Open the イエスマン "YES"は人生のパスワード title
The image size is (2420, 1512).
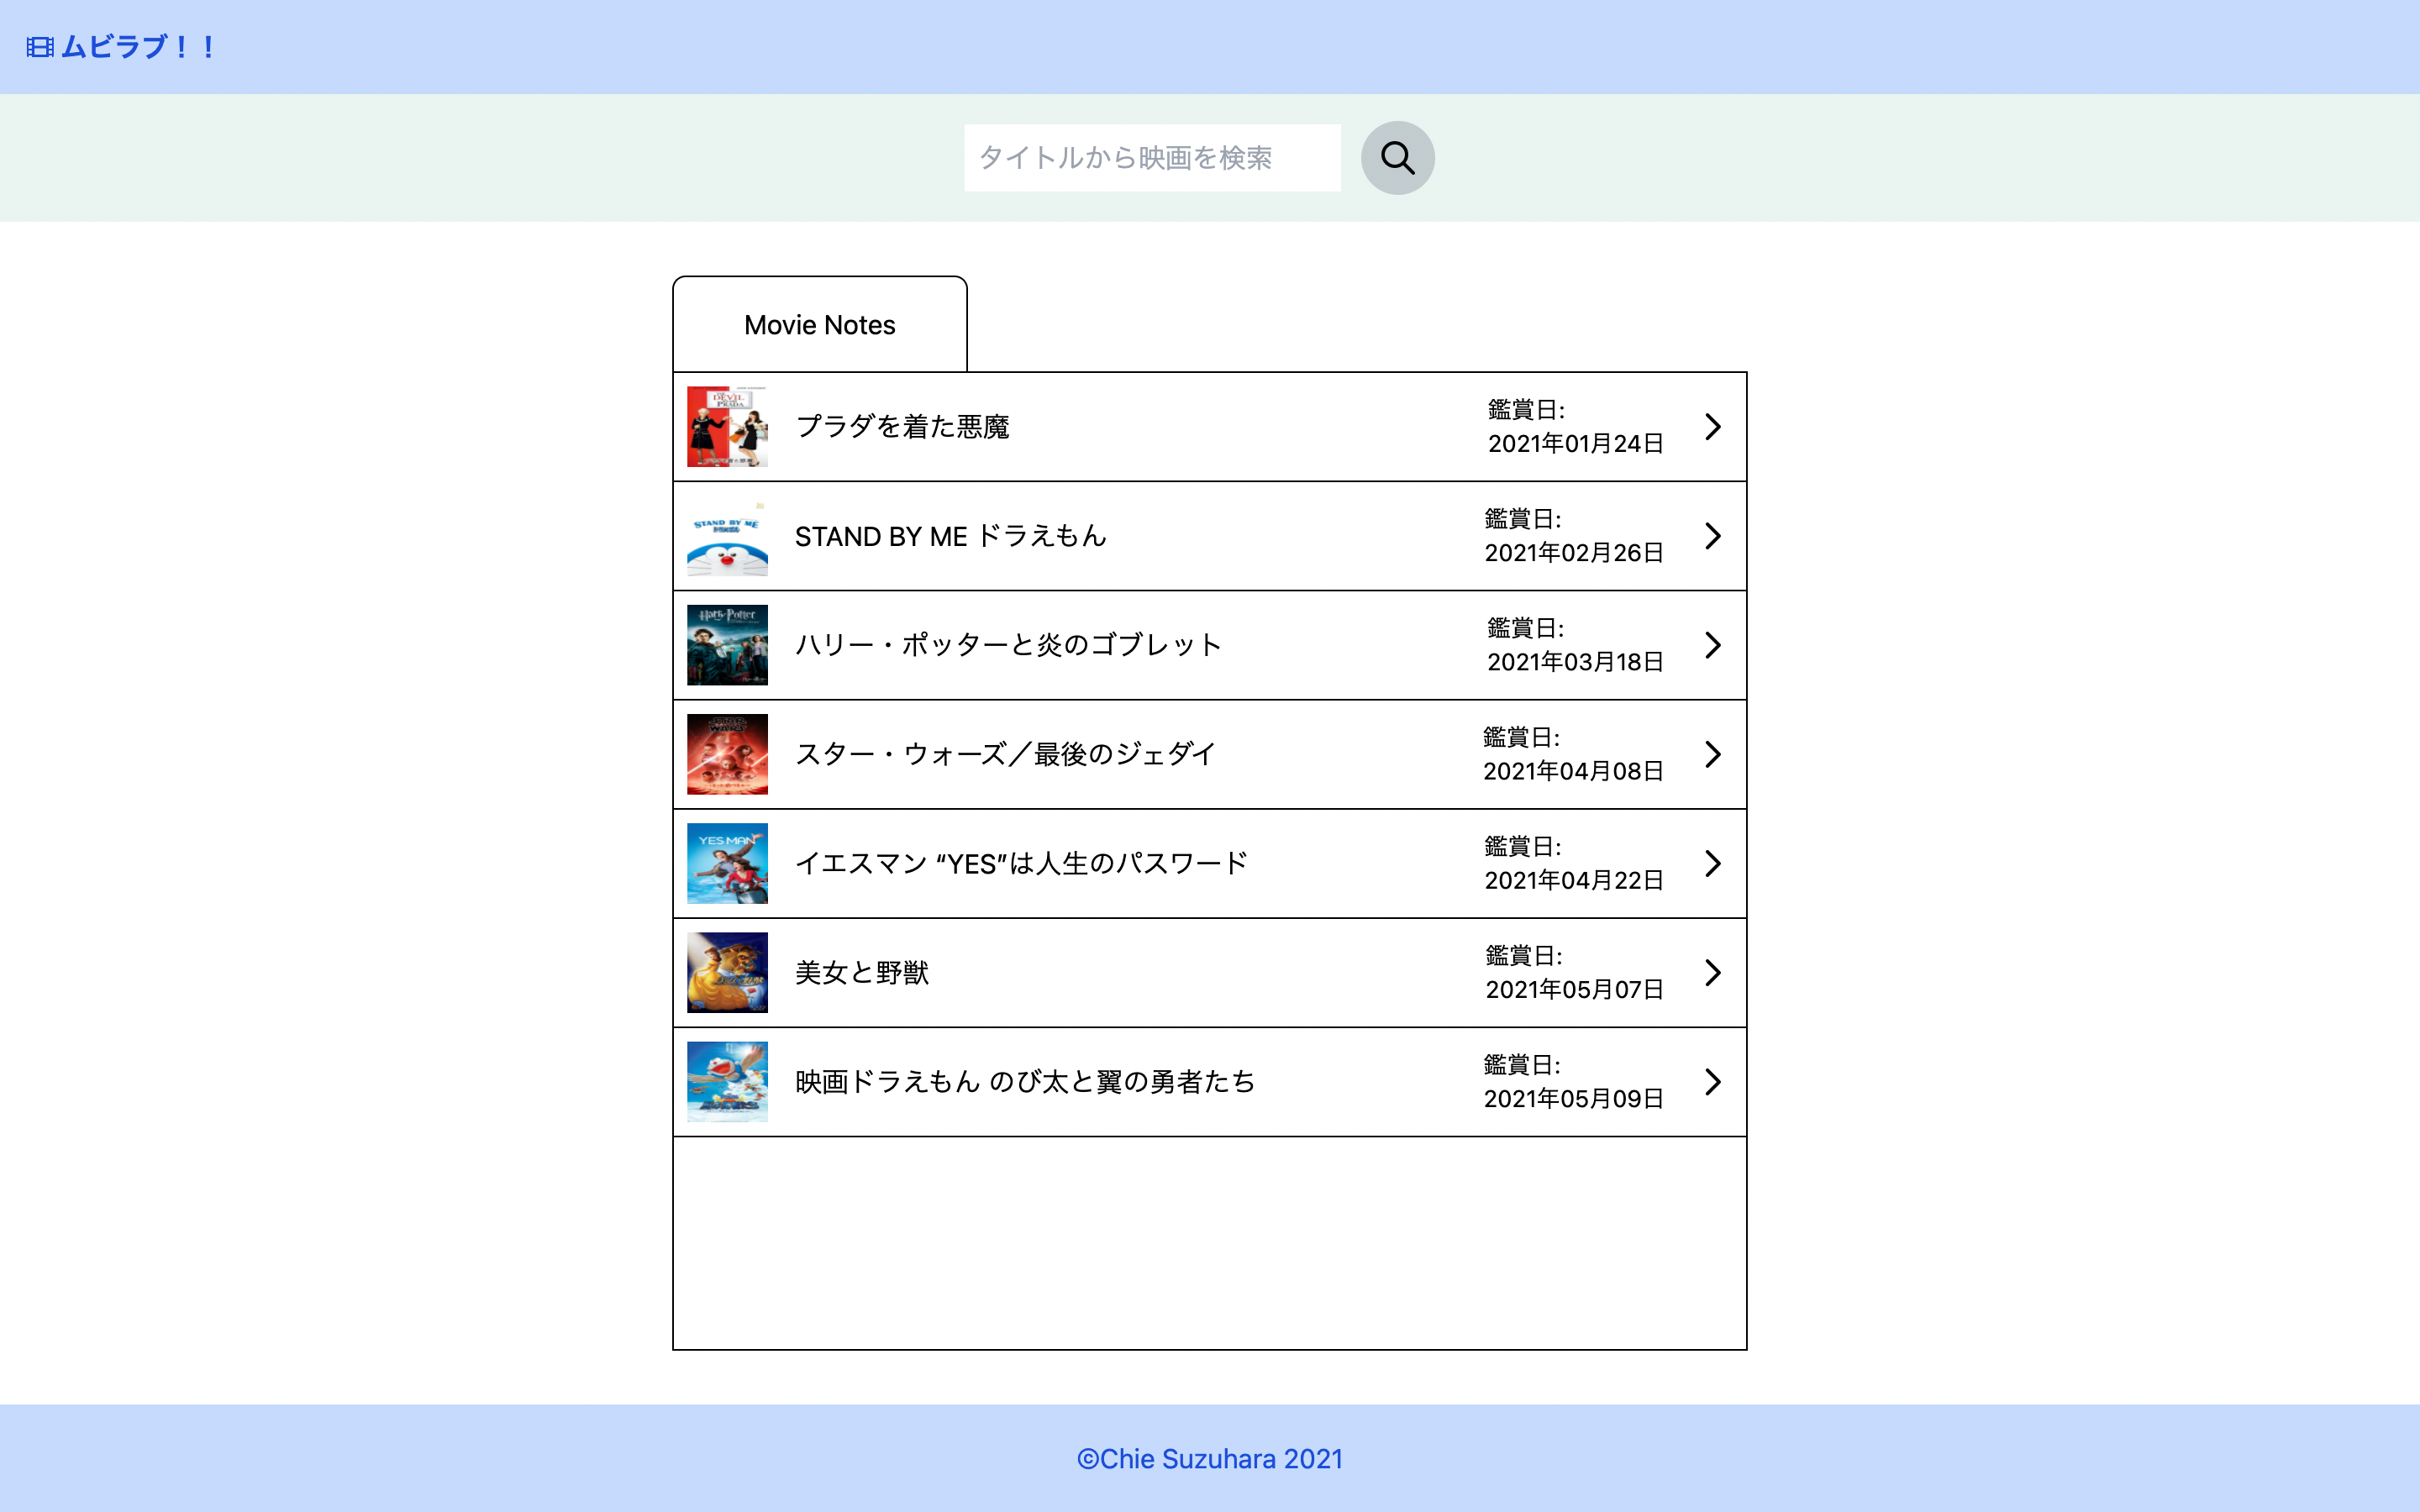coord(1021,863)
